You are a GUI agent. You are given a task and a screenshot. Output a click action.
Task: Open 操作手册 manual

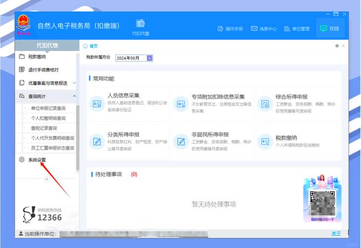[x=230, y=29]
